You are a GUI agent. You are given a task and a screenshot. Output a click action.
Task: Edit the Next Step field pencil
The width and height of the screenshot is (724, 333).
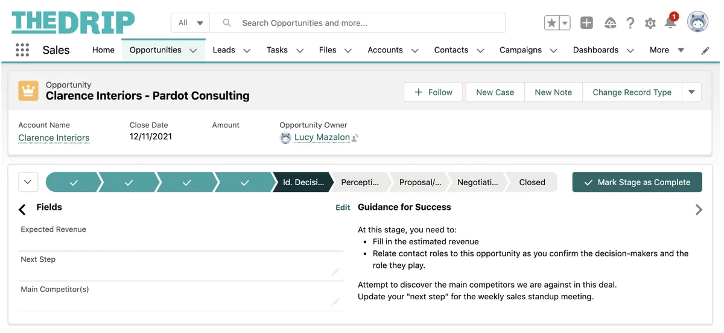pos(335,272)
